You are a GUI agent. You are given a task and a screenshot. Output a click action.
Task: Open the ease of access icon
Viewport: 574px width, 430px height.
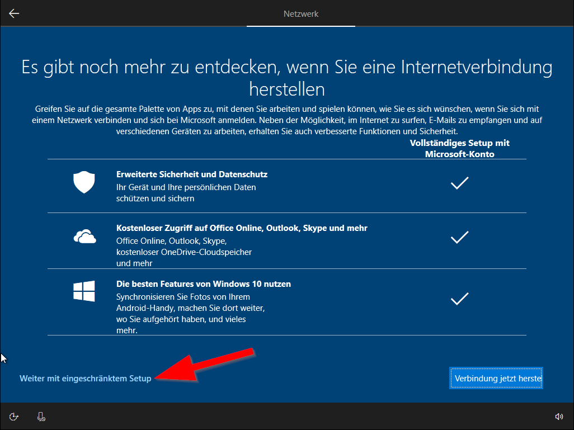pyautogui.click(x=14, y=417)
